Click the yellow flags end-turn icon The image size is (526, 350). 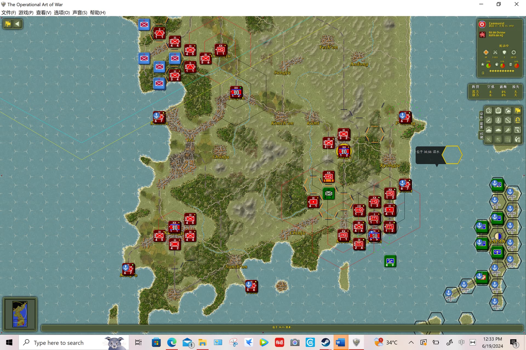pos(518,111)
